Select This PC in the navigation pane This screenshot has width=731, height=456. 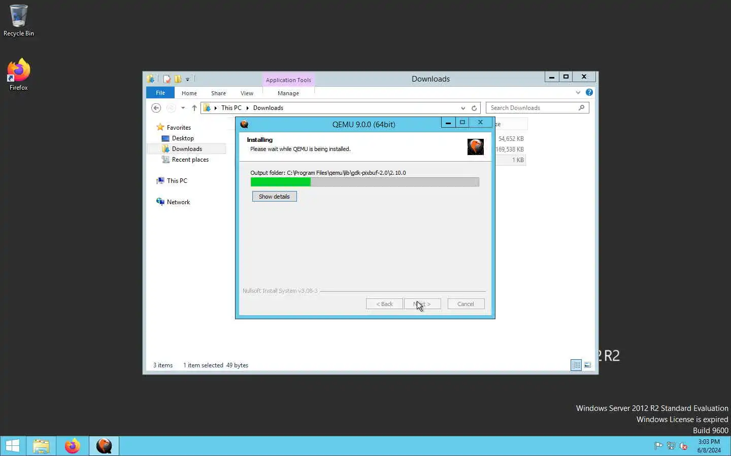click(177, 181)
